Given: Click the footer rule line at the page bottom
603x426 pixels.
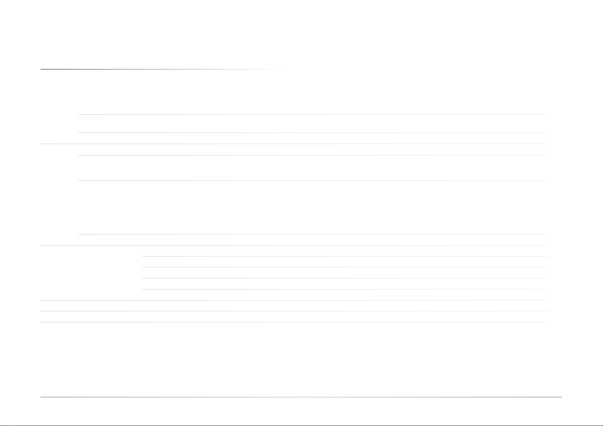Looking at the screenshot, I should click(x=301, y=397).
